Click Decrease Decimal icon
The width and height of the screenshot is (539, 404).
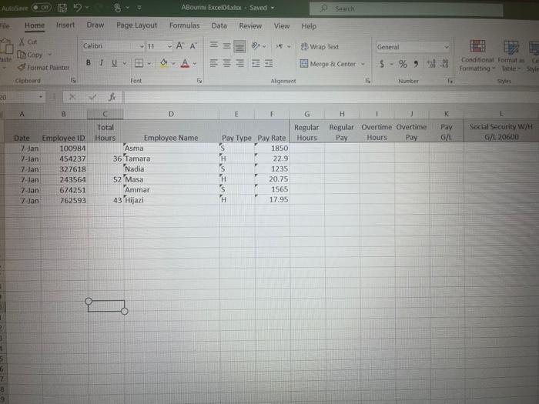444,64
